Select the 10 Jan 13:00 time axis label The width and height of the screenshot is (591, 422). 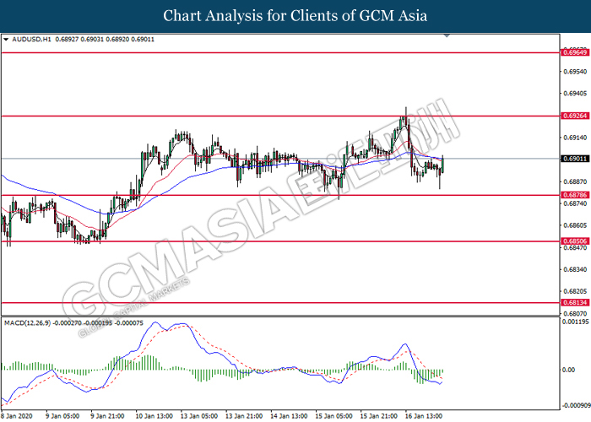[x=154, y=415]
